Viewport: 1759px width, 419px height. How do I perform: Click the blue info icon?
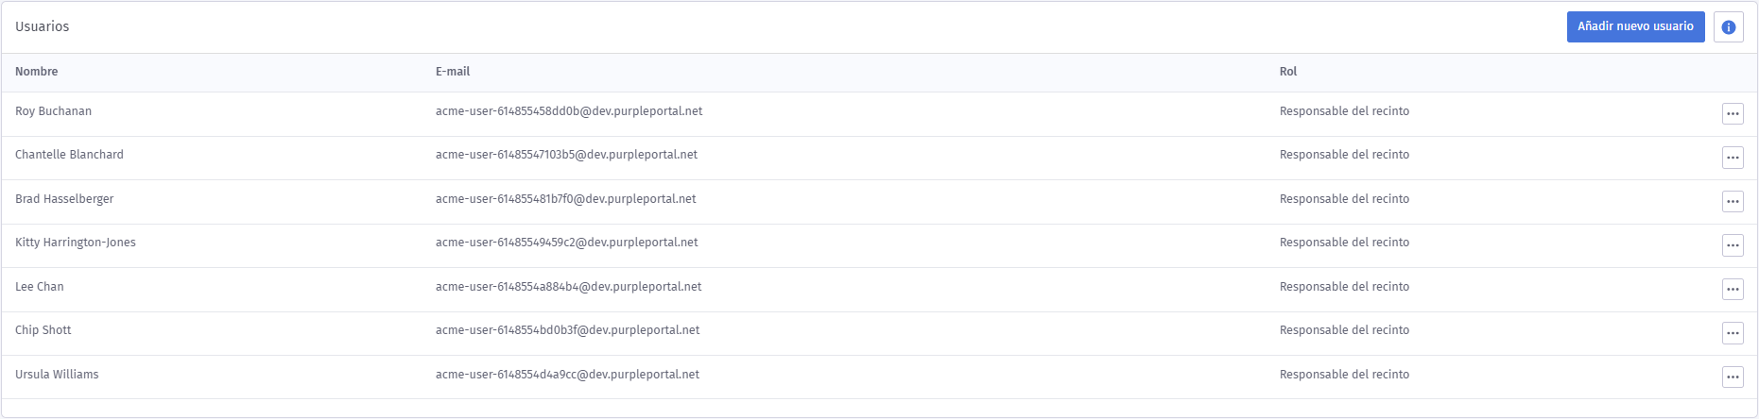tap(1729, 27)
